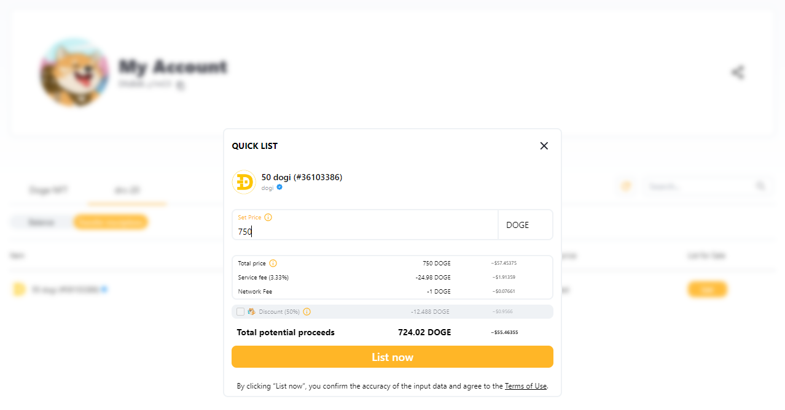Click the Set Price info icon
Screen dimensions: 785x410
click(x=268, y=218)
